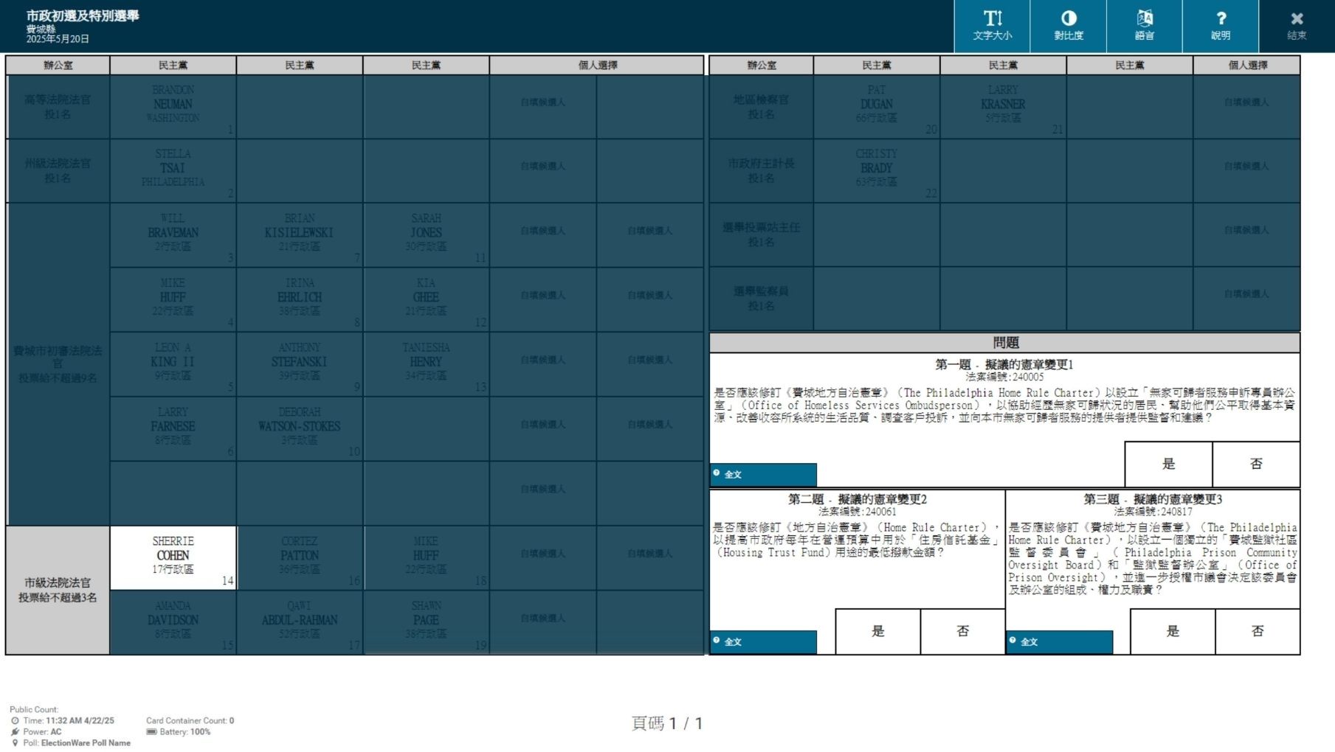Select Larry Krasner for district attorney
Viewport: 1335px width, 752px height.
coord(1003,105)
